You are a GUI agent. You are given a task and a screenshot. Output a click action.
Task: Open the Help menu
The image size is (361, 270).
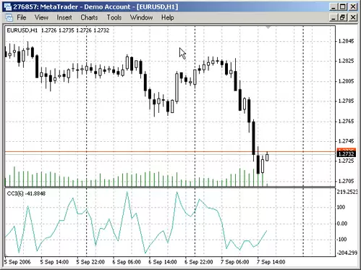click(168, 17)
